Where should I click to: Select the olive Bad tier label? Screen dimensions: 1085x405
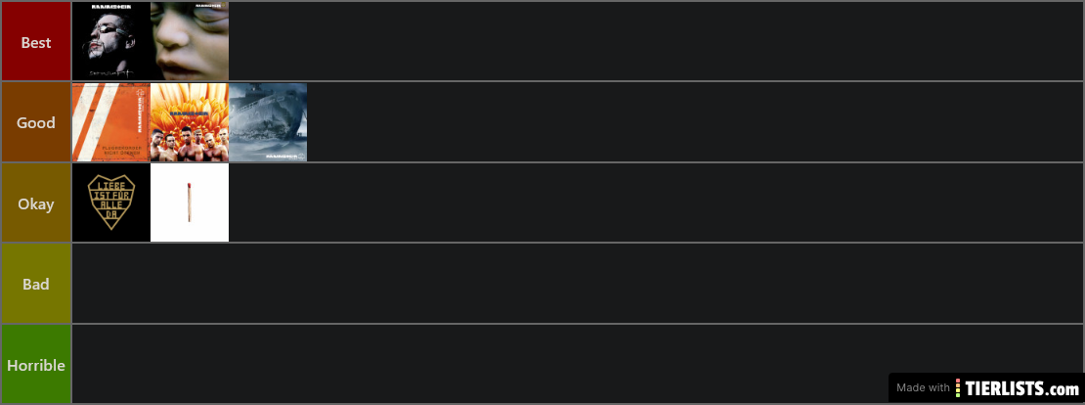pos(36,284)
